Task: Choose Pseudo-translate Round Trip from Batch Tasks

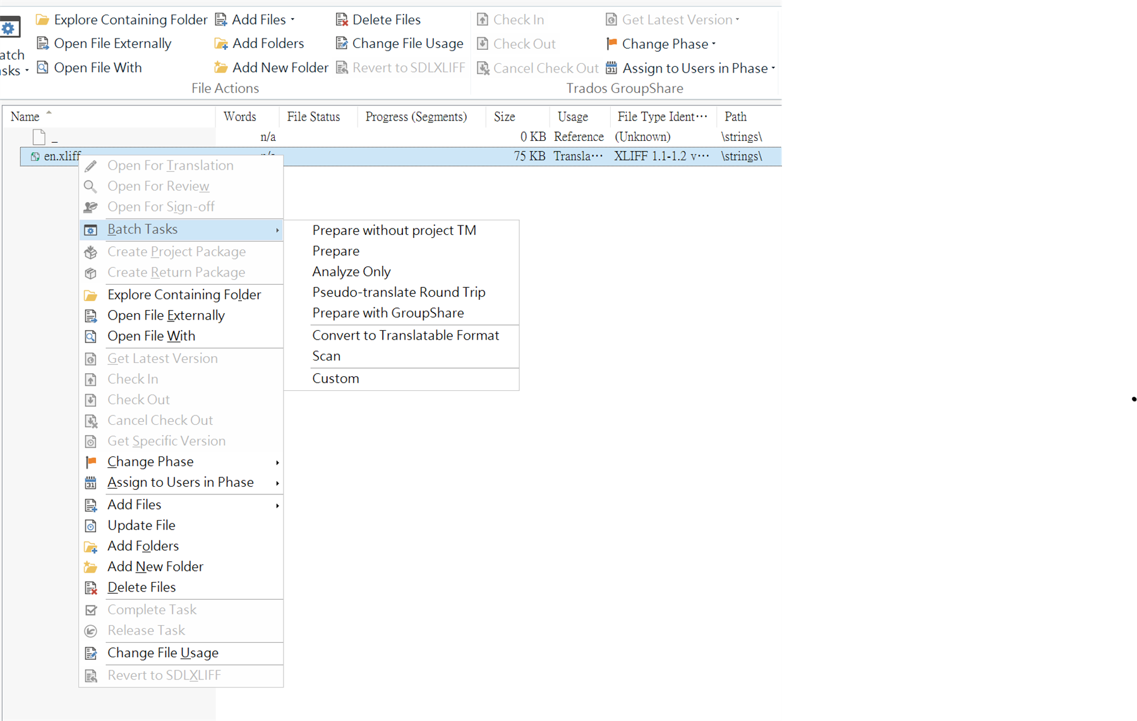Action: point(399,292)
